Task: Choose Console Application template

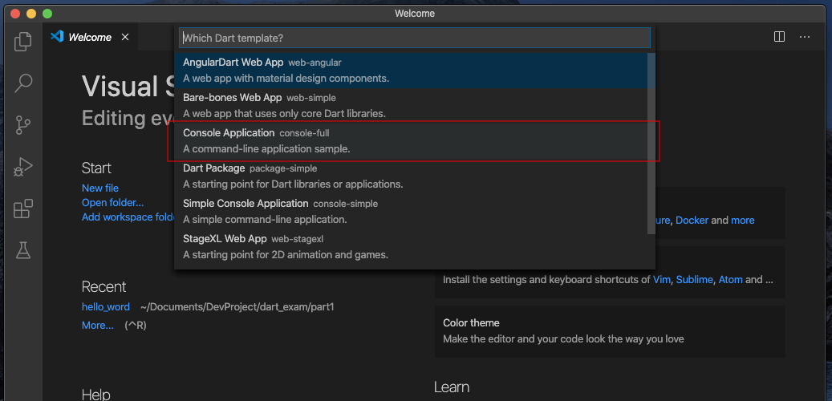Action: click(x=412, y=140)
